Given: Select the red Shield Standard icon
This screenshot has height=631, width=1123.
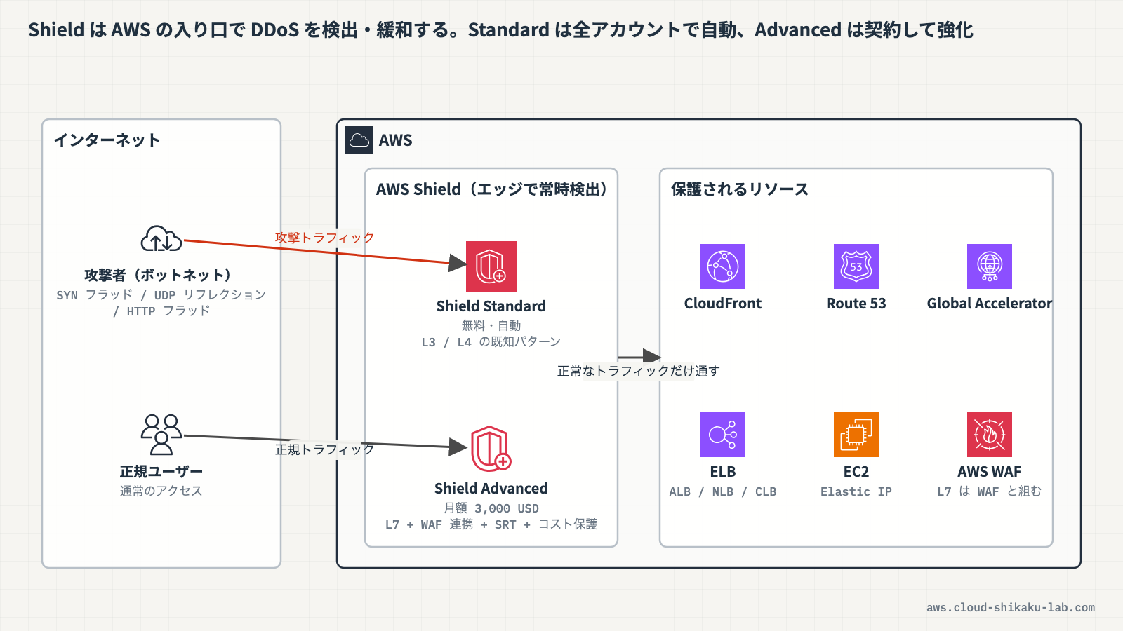Looking at the screenshot, I should point(491,266).
